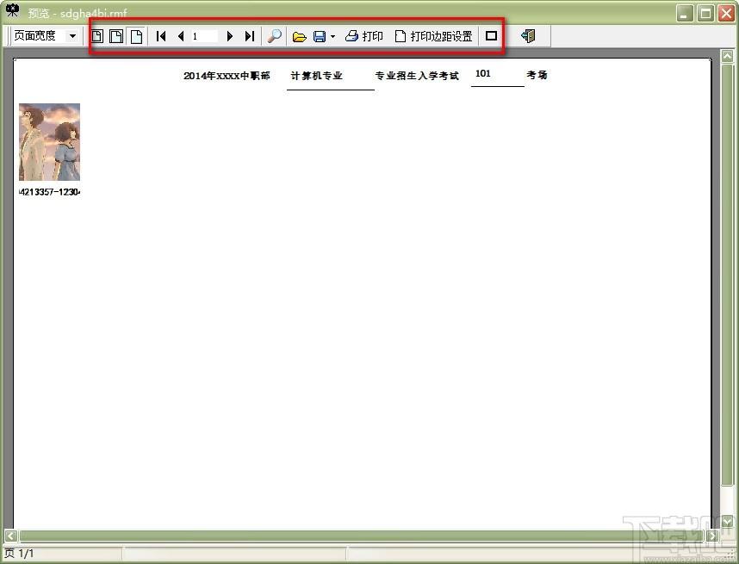
Task: Toggle the page width view icon
Action: (x=136, y=36)
